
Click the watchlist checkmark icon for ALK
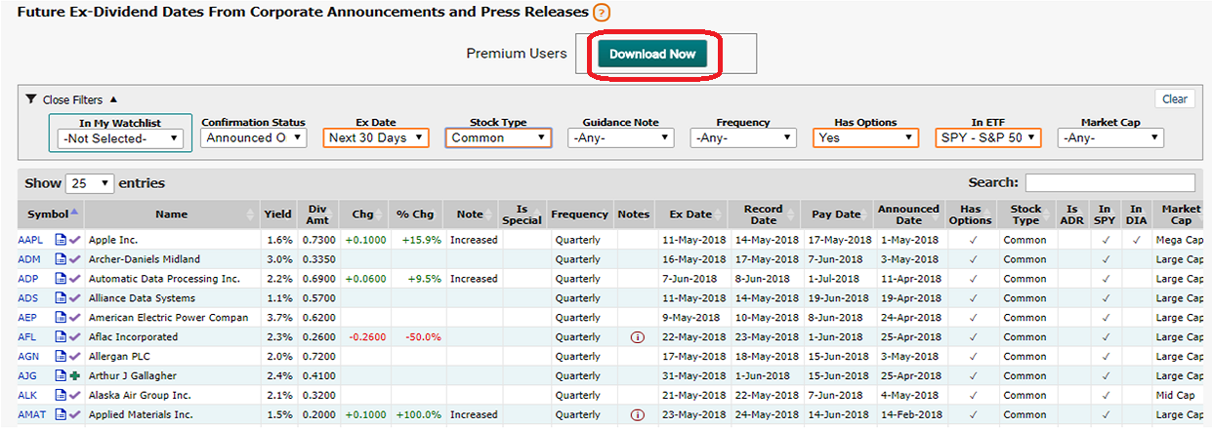(x=74, y=396)
